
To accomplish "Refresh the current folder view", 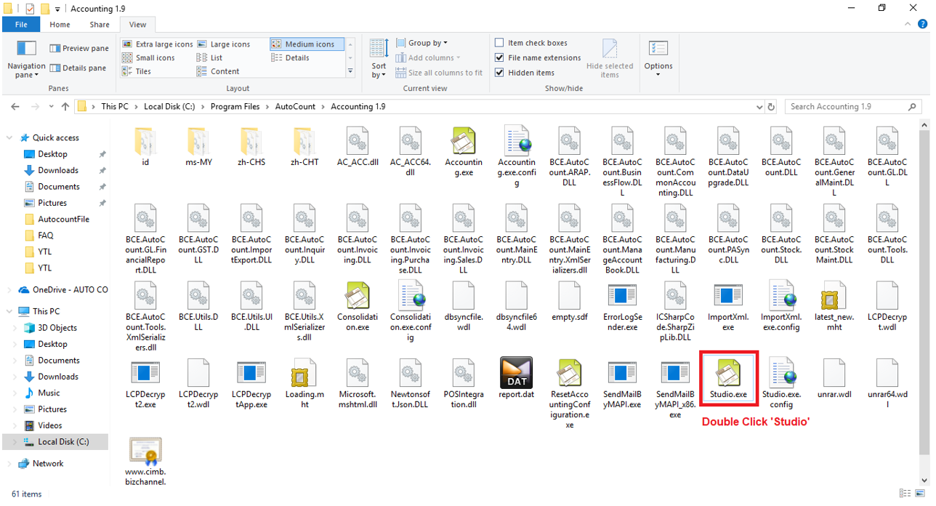I will tap(771, 107).
